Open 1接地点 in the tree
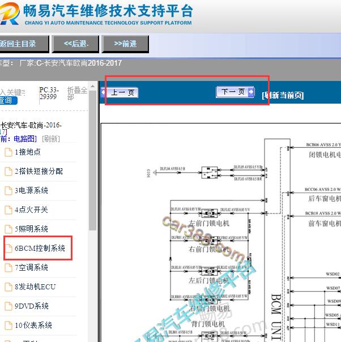The height and width of the screenshot is (342, 341). pos(28,152)
